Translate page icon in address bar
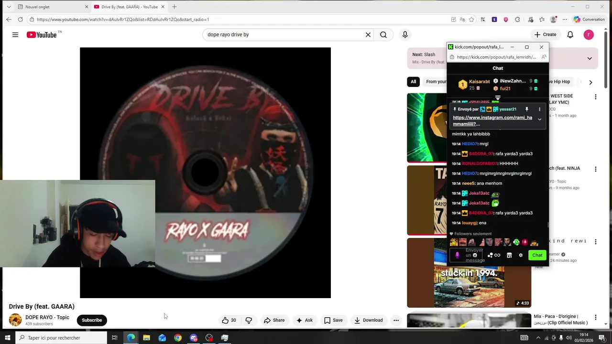 (462, 20)
